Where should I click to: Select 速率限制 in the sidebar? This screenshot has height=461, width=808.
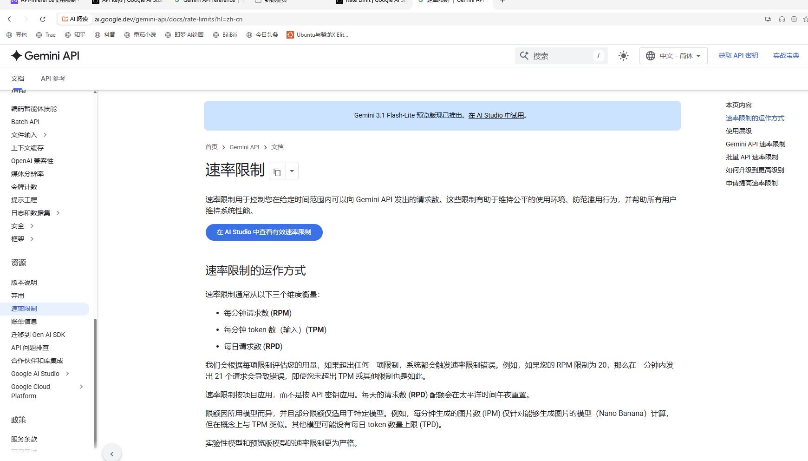[x=45, y=309]
